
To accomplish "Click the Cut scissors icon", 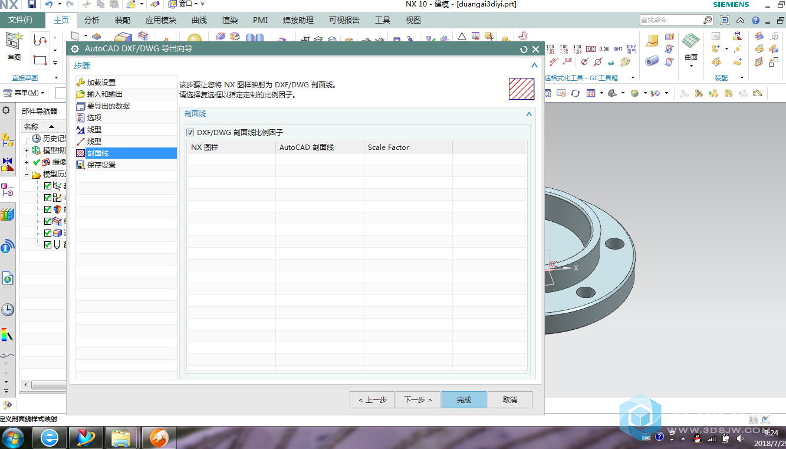I will pos(87,4).
